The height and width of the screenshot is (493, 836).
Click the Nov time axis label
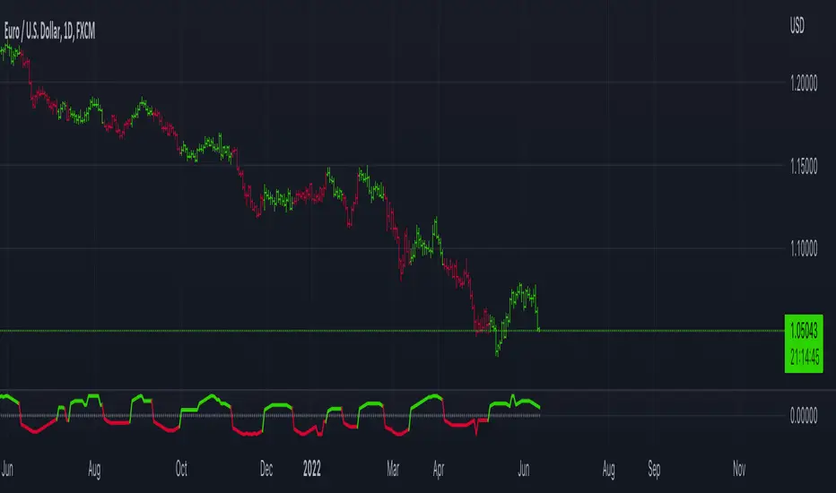coord(739,469)
